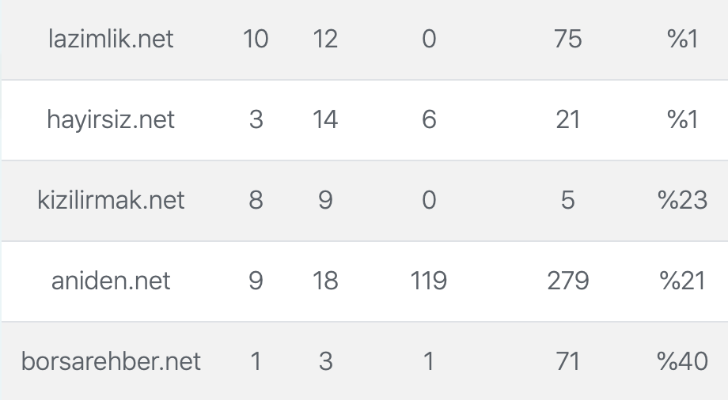Click value 5 in kizilirmak.net row
728x400 pixels.
tap(568, 200)
